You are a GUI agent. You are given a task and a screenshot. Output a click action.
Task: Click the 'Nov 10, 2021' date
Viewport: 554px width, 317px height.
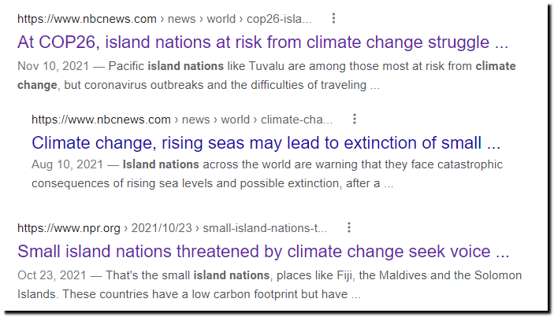tap(53, 66)
